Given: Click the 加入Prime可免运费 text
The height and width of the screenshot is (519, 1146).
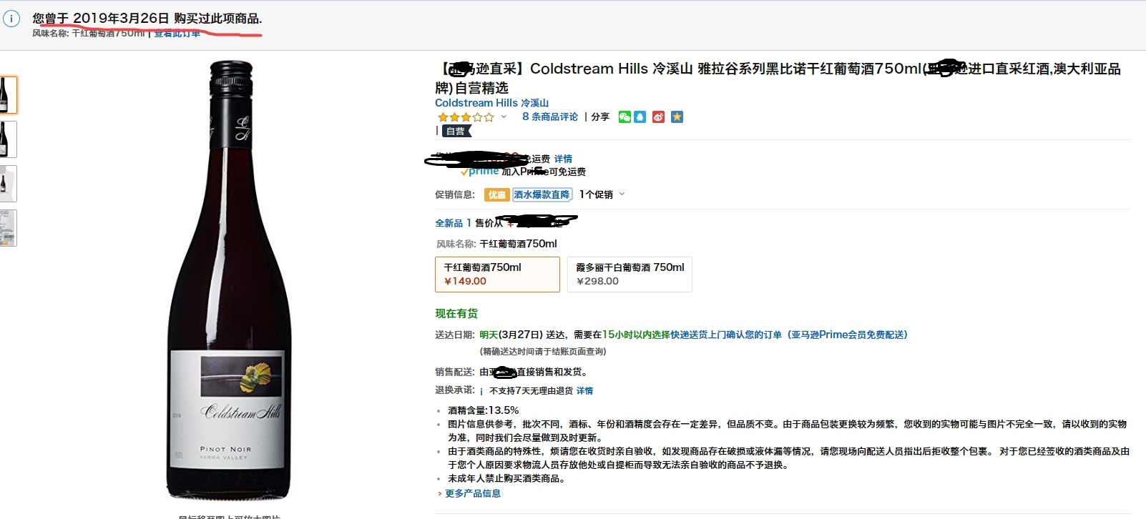Looking at the screenshot, I should pyautogui.click(x=544, y=172).
